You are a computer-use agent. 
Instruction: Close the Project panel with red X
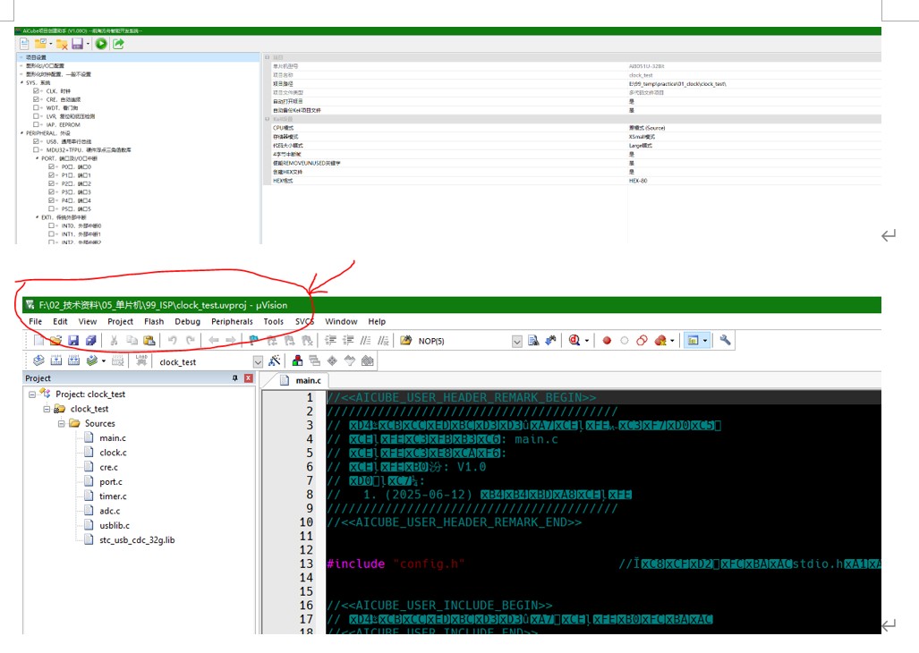pos(249,378)
